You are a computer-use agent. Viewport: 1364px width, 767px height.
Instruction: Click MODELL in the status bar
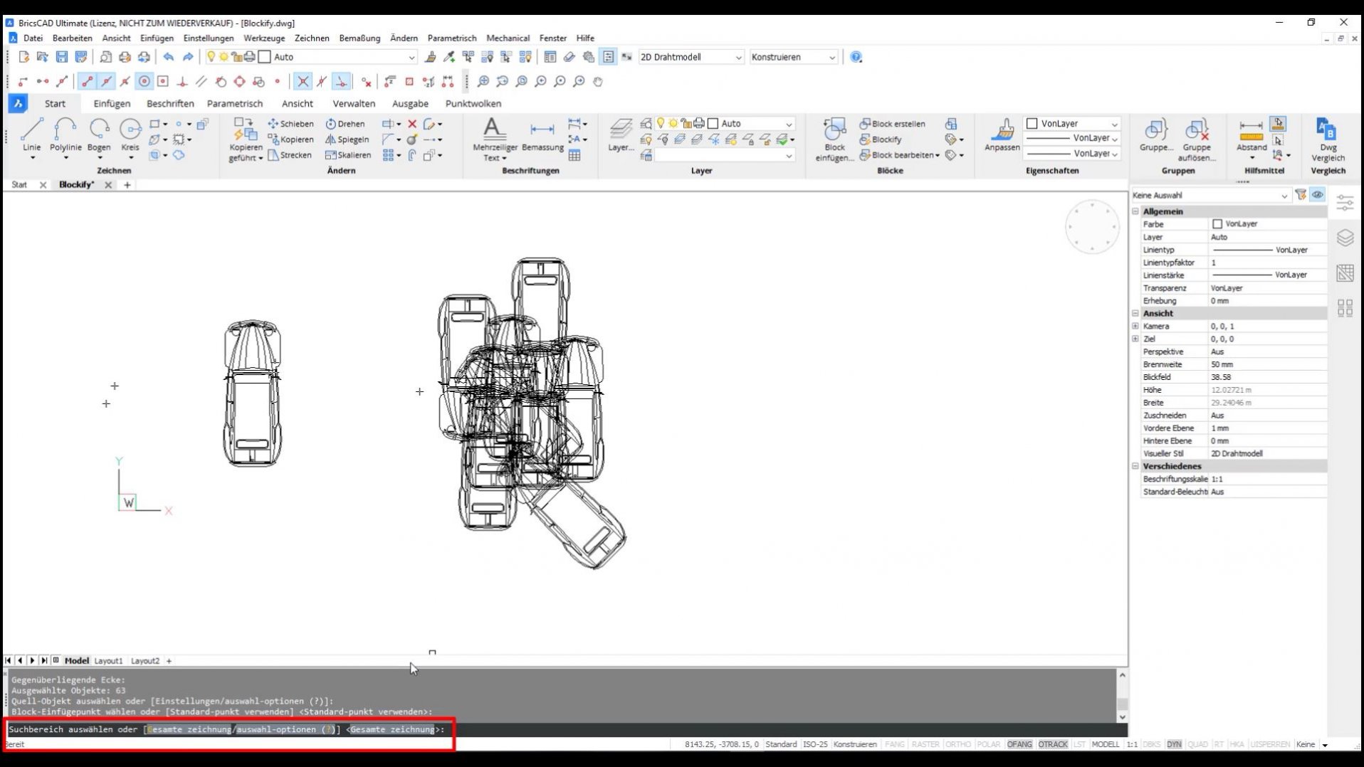coord(1105,744)
